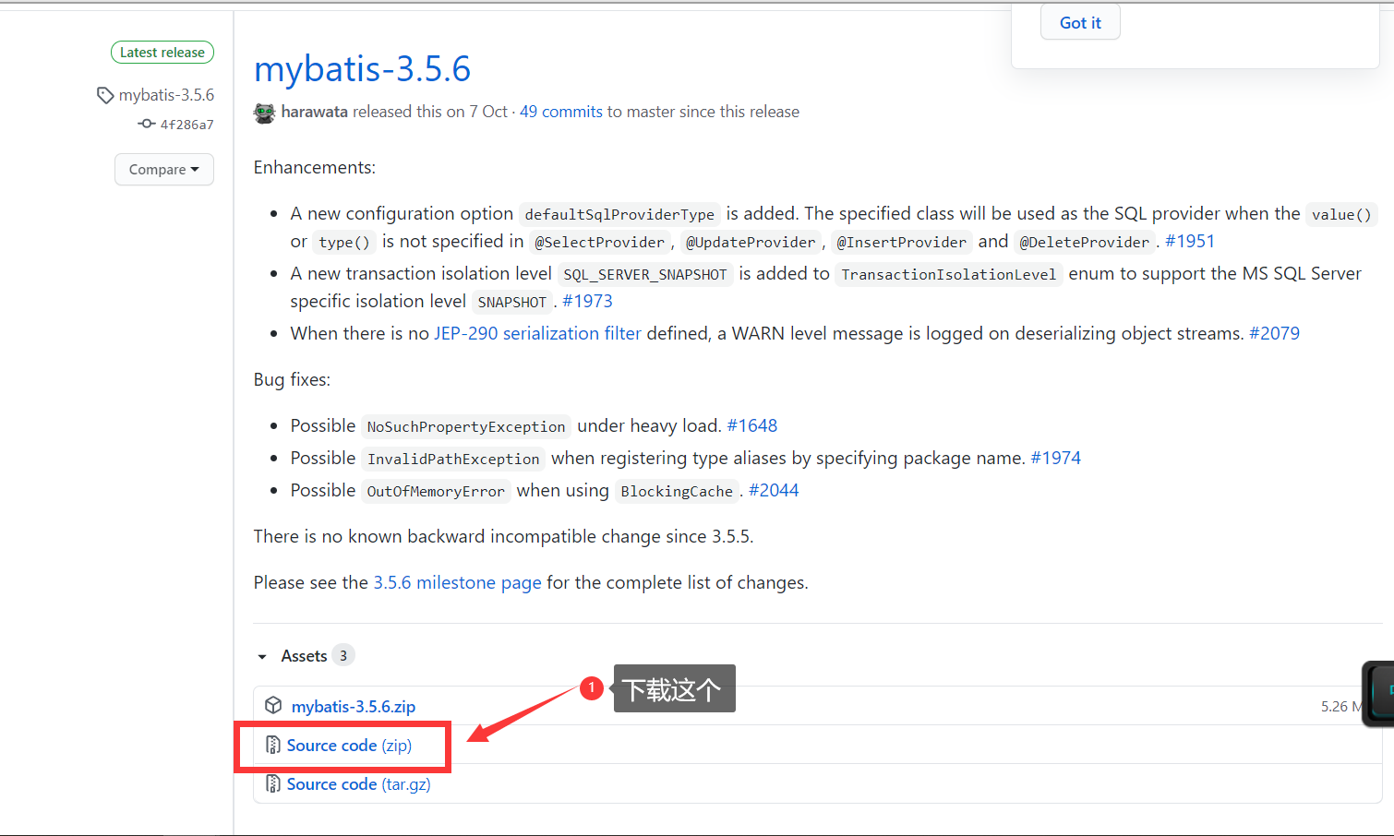1394x836 pixels.
Task: Download Source code (tar.gz)
Action: [x=358, y=783]
